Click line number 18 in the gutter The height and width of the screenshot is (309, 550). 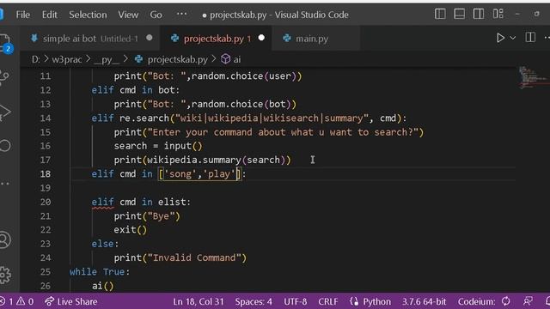(46, 174)
